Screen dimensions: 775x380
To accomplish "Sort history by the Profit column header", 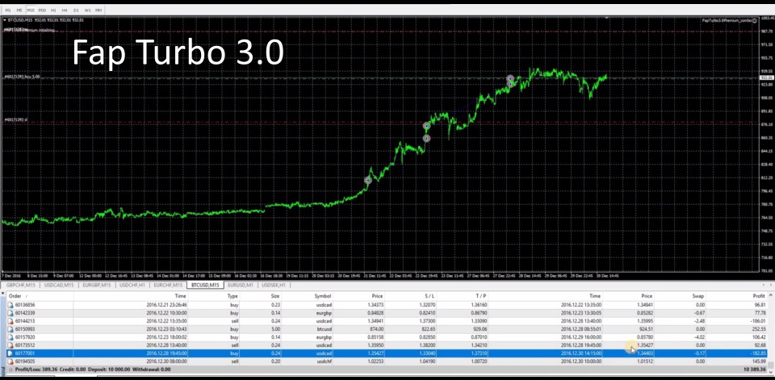I will 759,296.
